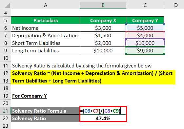Select row 20 header
Screen dimensions: 184x129
[6, 103]
